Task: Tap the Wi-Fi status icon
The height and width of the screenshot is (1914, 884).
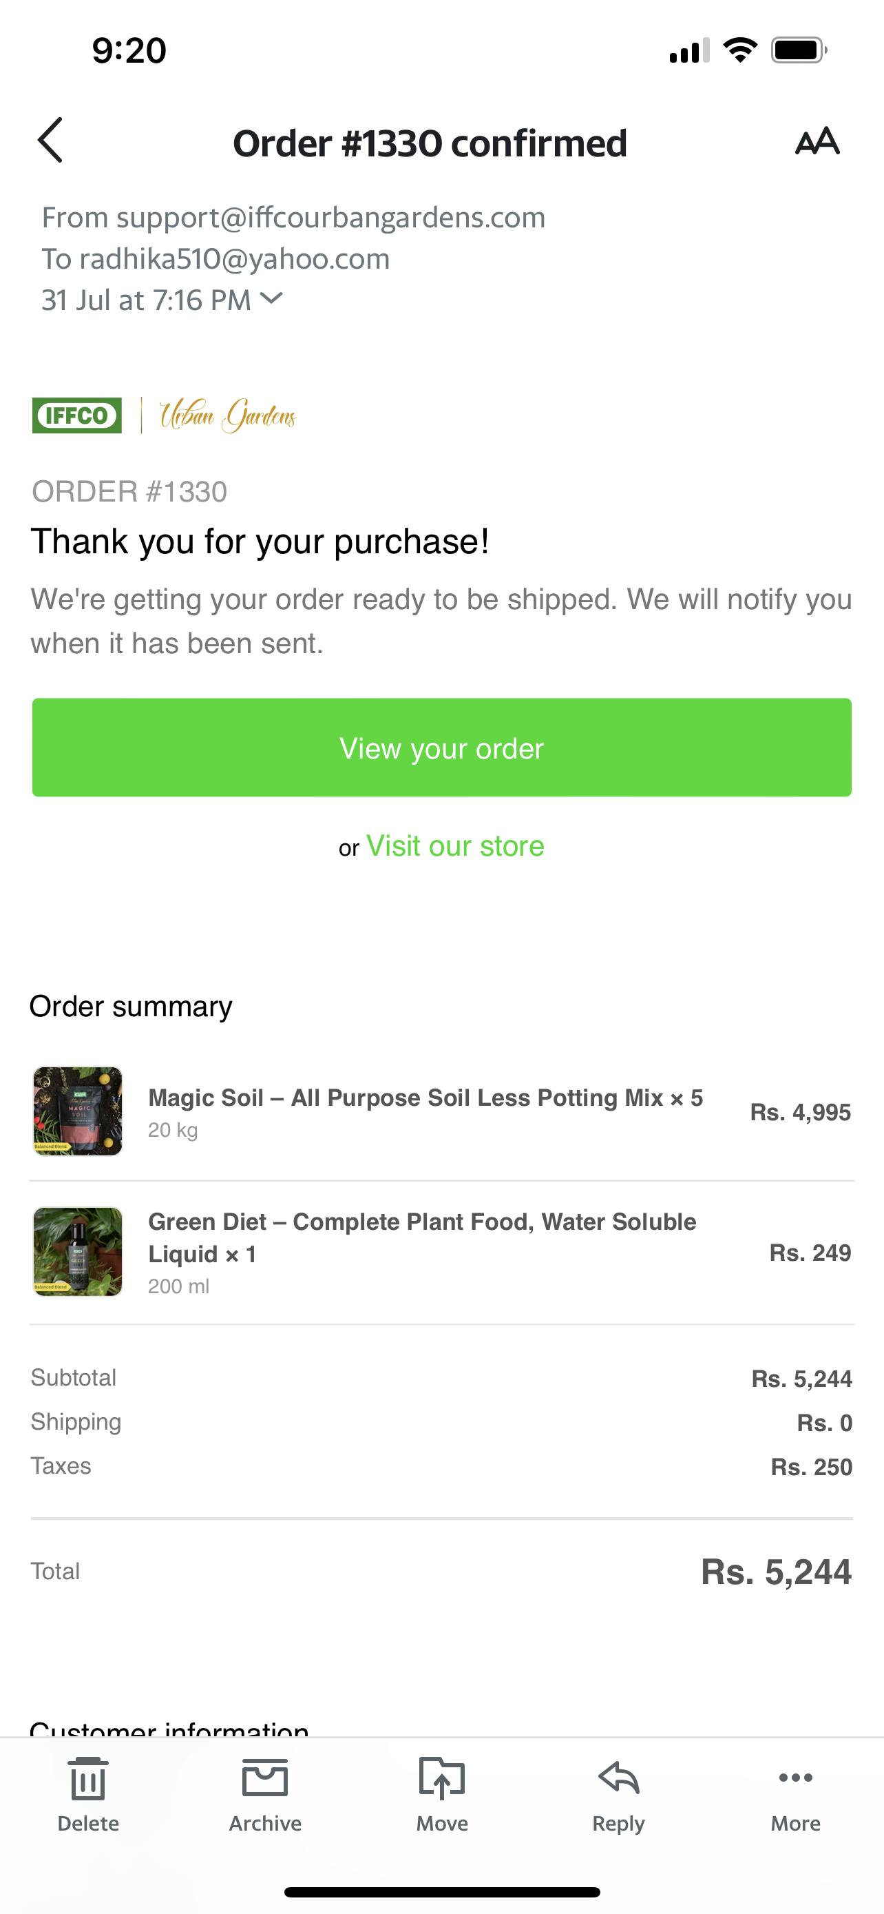Action: [x=739, y=50]
